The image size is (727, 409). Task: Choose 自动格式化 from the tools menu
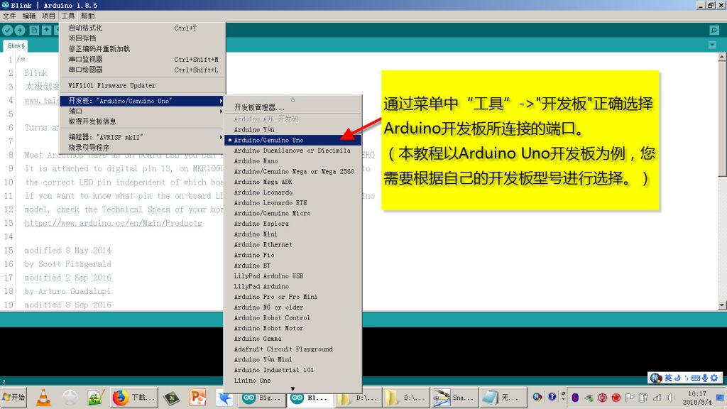coord(142,28)
